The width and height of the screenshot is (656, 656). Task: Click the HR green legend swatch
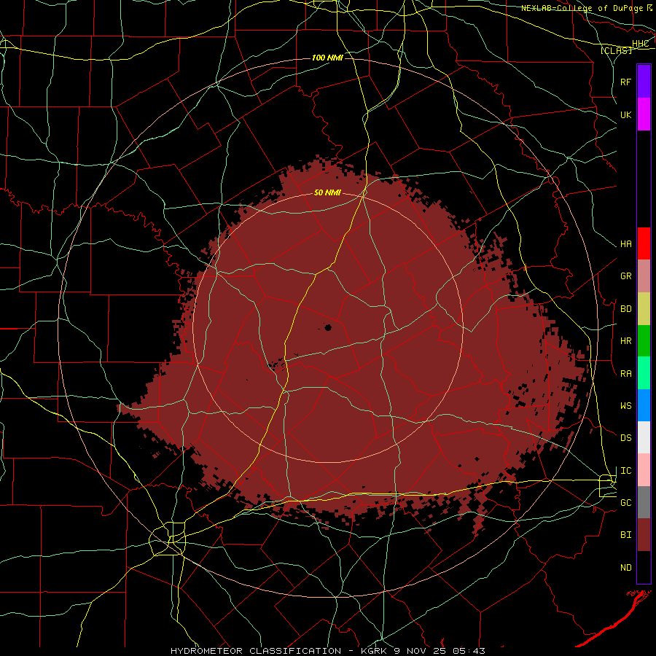tap(644, 341)
